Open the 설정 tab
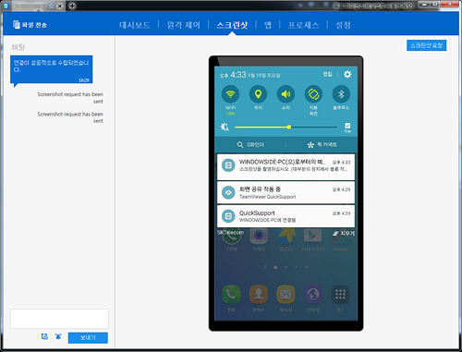The image size is (462, 352). [x=343, y=25]
